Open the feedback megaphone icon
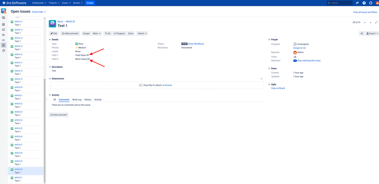379x184 pixels. 357,3
